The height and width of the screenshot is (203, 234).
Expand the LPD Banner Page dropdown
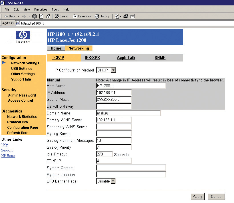113,181
